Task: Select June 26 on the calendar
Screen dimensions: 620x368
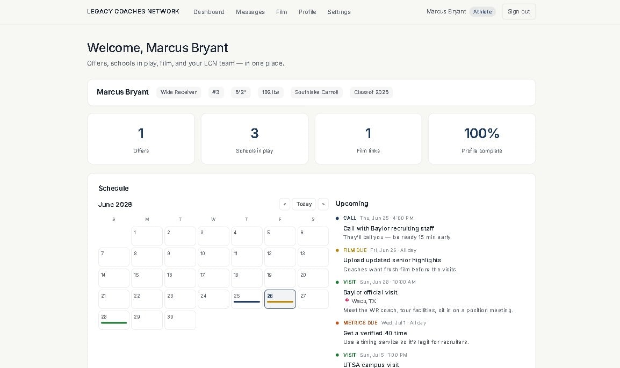Action: click(280, 299)
